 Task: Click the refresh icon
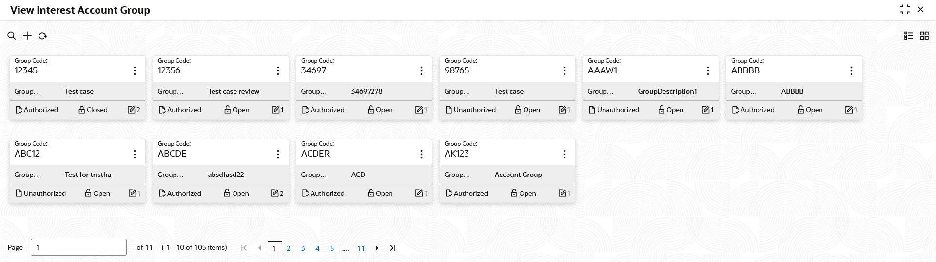pos(43,36)
